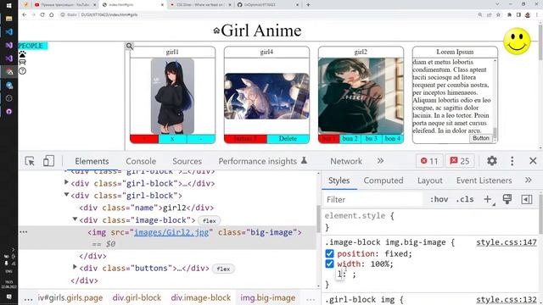Viewport: 543px width, 305px height.
Task: Open Visual Studio Code from the taskbar
Action: click(x=9, y=31)
